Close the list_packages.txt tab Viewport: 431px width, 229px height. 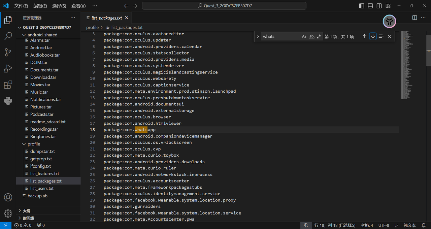[x=127, y=18]
